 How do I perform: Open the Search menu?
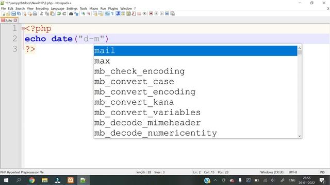point(20,9)
